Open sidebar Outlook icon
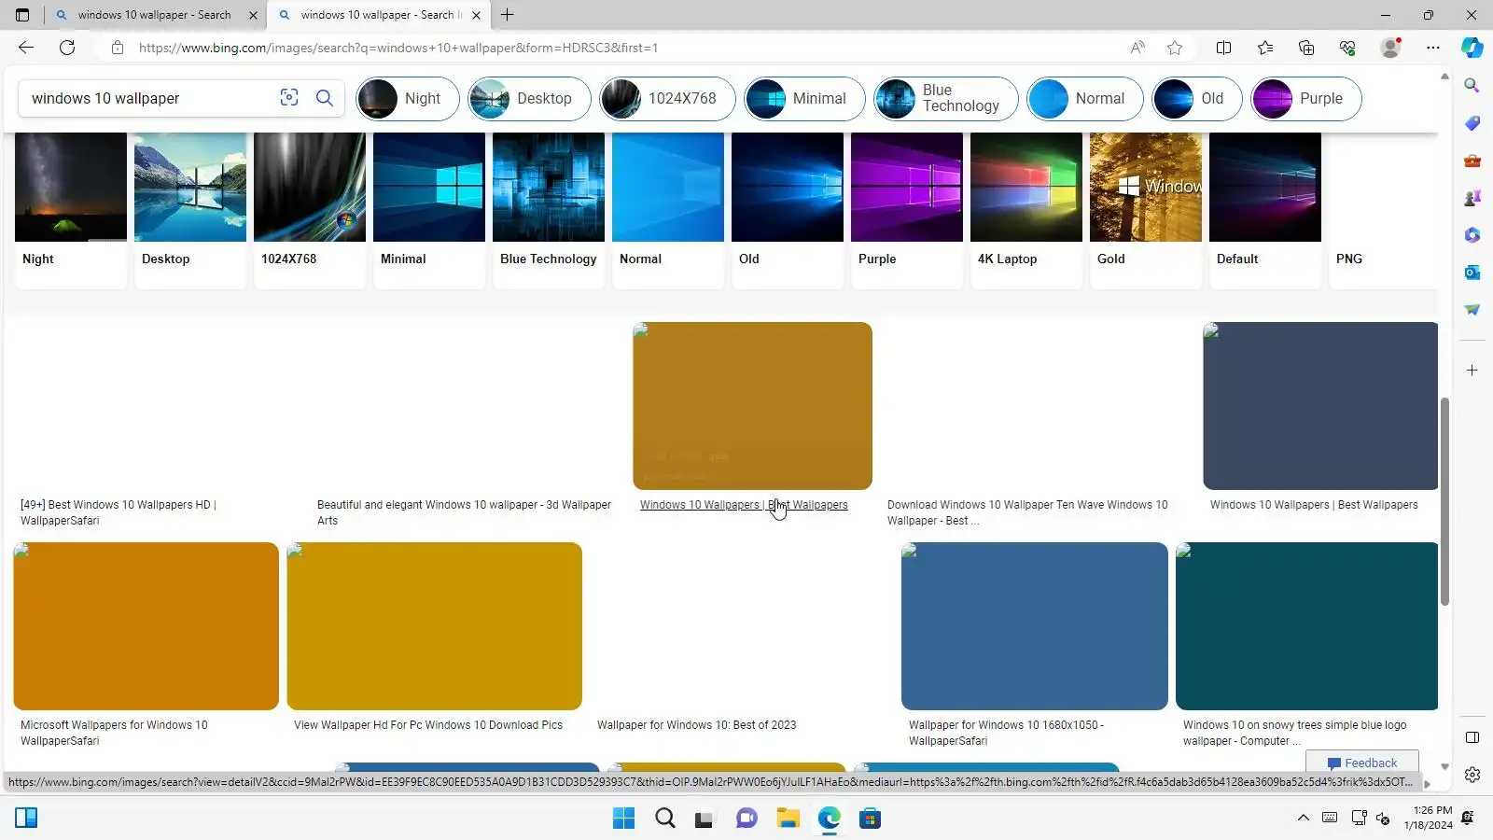1493x840 pixels. 1472,273
